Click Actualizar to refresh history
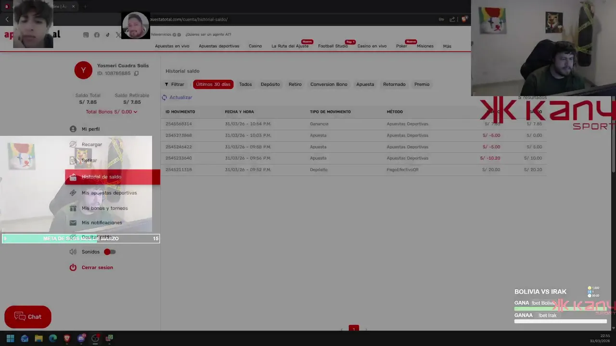616x346 pixels. click(180, 97)
